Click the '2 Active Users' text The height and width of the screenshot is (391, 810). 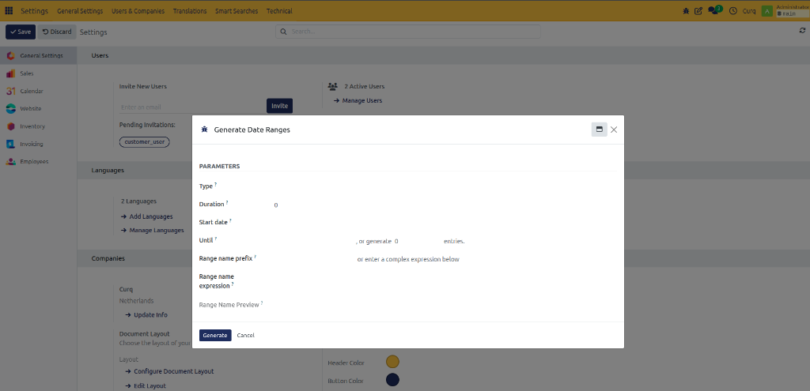point(364,87)
